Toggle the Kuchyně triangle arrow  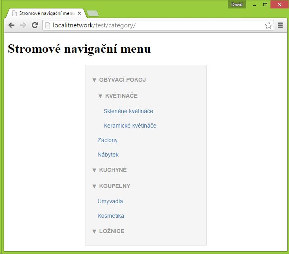pyautogui.click(x=94, y=170)
